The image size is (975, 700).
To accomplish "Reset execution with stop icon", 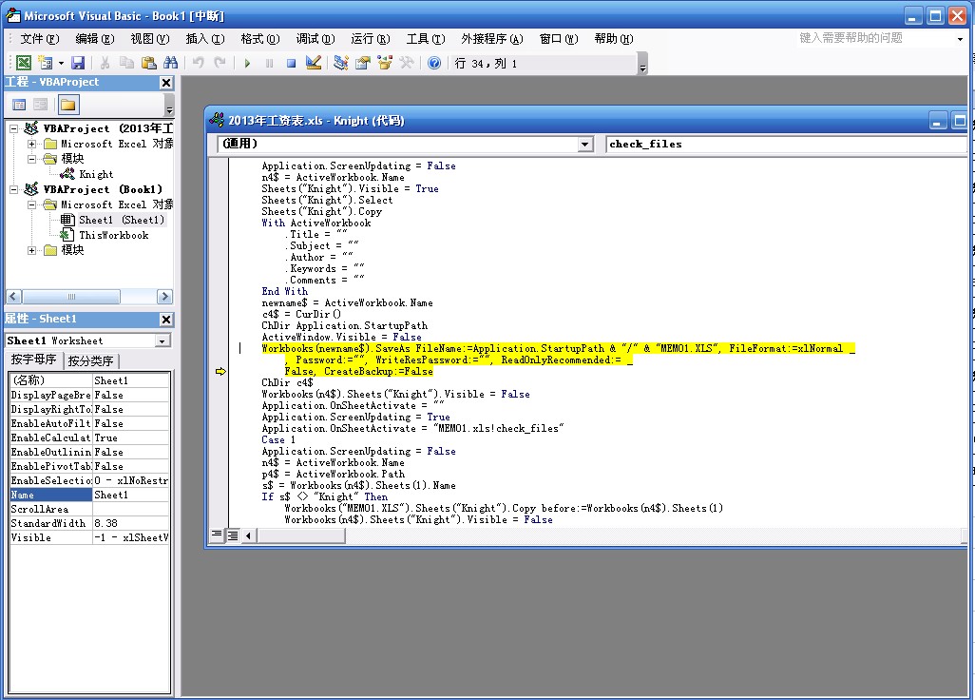I will [291, 63].
